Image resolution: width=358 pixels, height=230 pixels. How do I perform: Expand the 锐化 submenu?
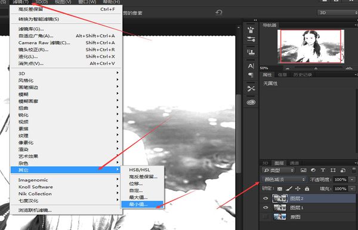tap(66, 115)
